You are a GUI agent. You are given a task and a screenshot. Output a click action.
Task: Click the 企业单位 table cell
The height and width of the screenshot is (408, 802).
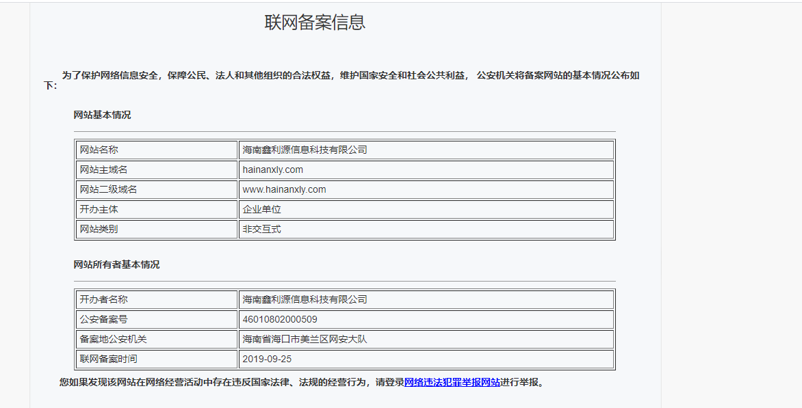coord(261,209)
